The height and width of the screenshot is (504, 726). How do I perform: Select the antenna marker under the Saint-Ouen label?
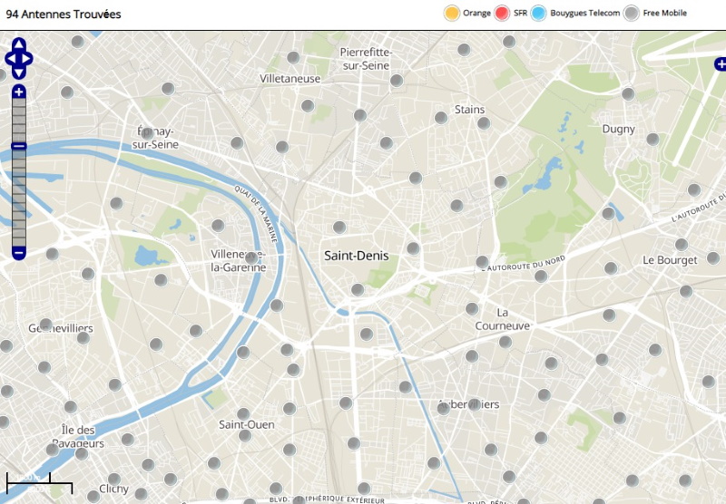coord(245,435)
